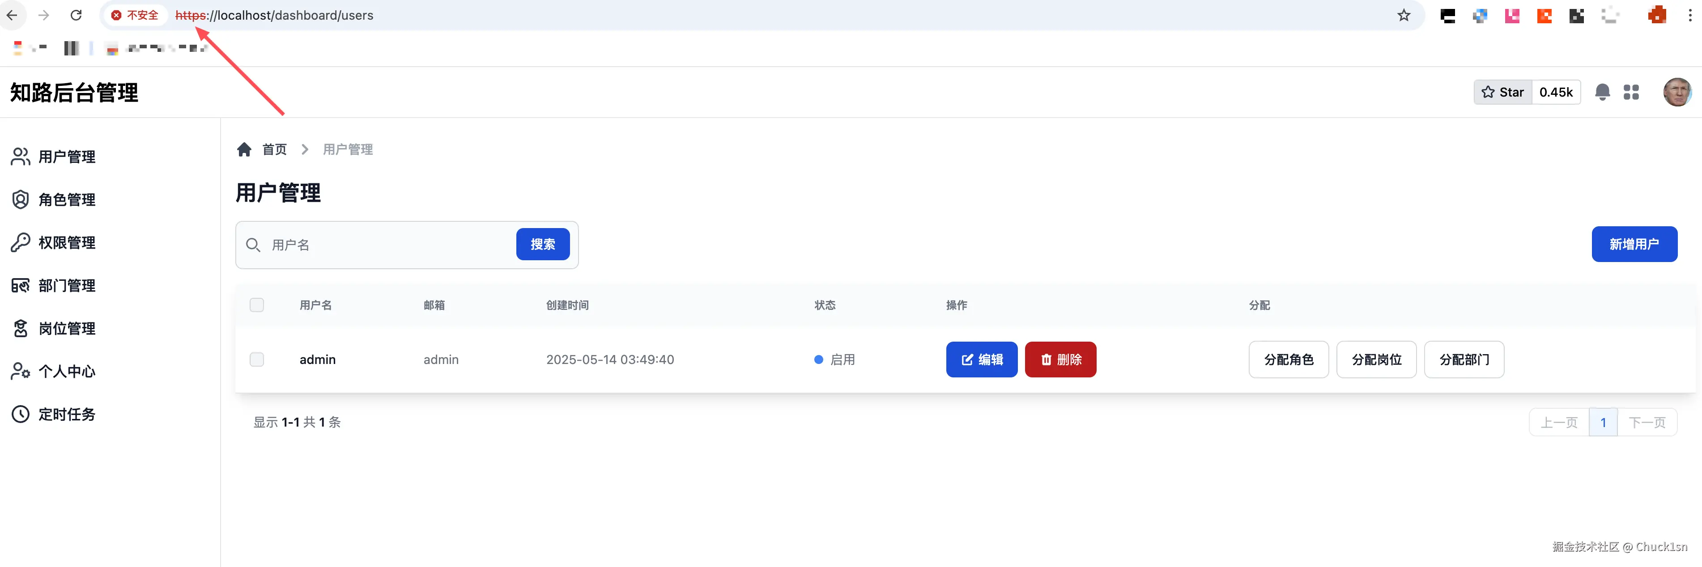Click the shield icon next to 角色管理
The image size is (1702, 567).
20,199
